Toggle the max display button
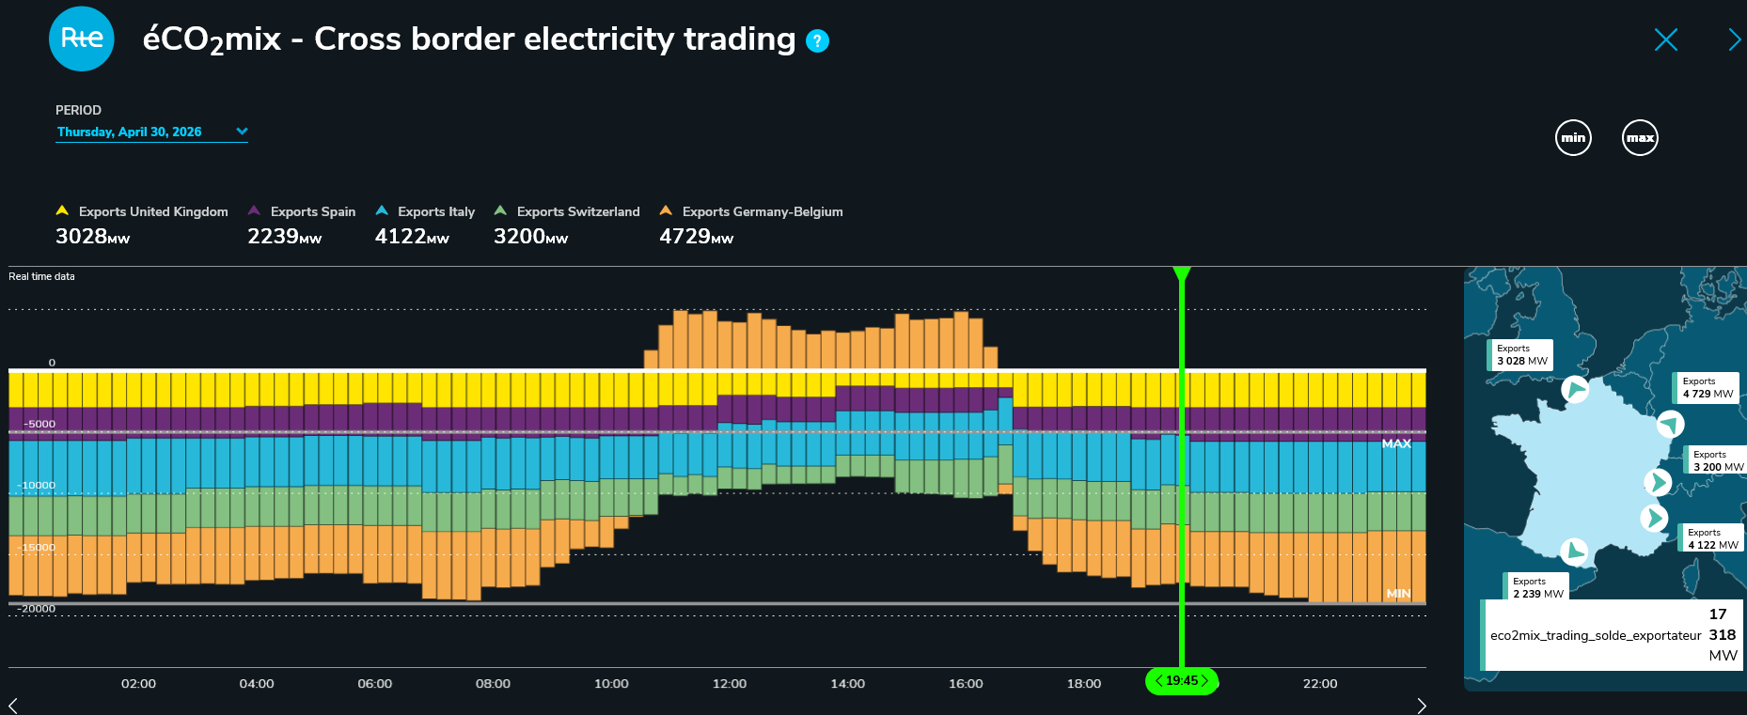Image resolution: width=1747 pixels, height=715 pixels. tap(1640, 138)
